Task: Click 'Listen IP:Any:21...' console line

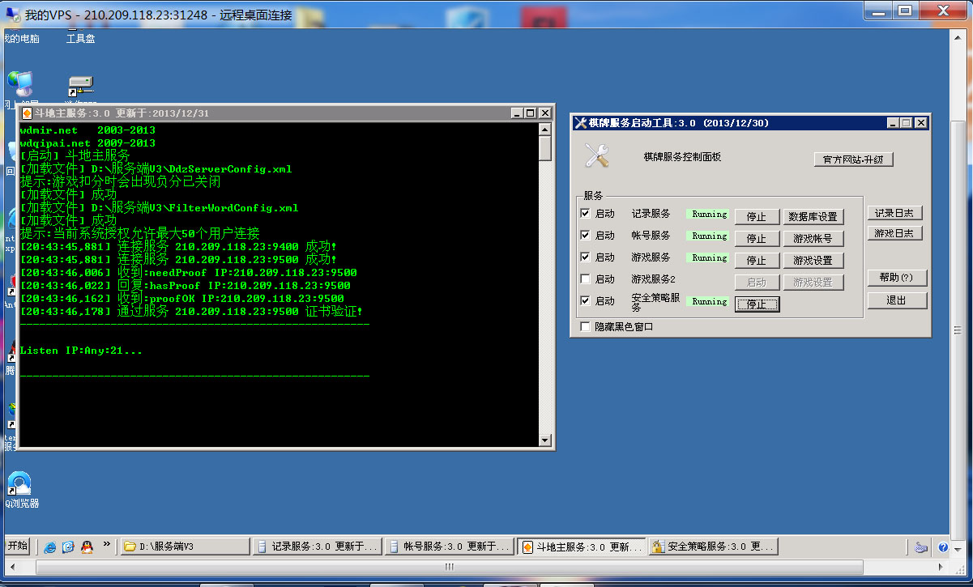Action: point(81,351)
